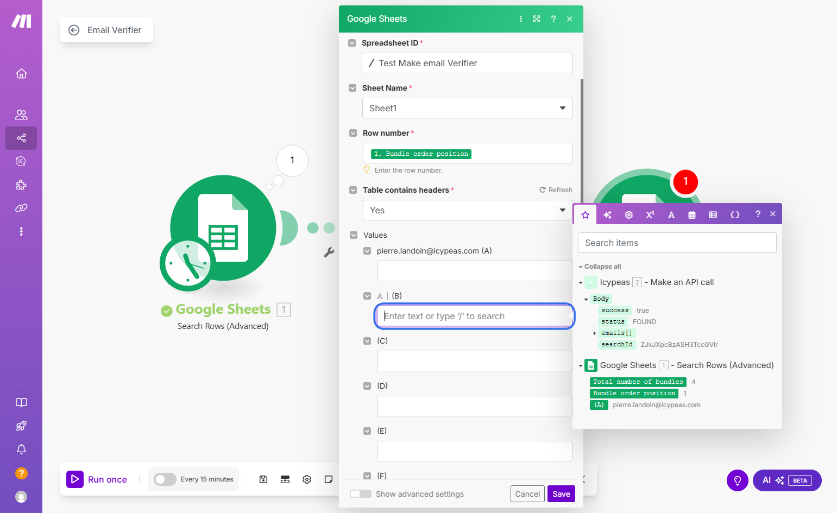Open the user avatar profile
The width and height of the screenshot is (837, 513).
coord(21,497)
